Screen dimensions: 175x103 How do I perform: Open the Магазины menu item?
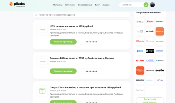point(58,5)
